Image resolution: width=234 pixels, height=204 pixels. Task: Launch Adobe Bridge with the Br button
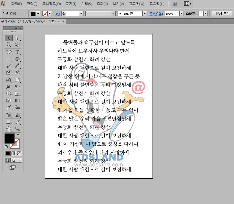pos(175,4)
